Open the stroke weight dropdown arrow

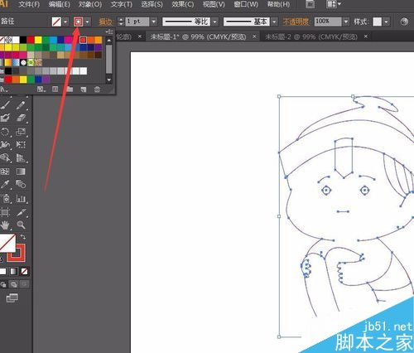154,22
